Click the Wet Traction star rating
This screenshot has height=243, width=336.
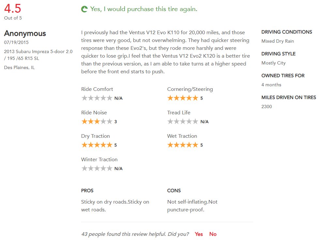tap(183, 145)
